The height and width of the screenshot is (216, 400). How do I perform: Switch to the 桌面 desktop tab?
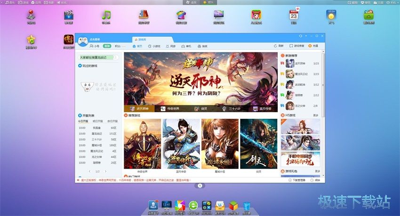[x=192, y=2]
